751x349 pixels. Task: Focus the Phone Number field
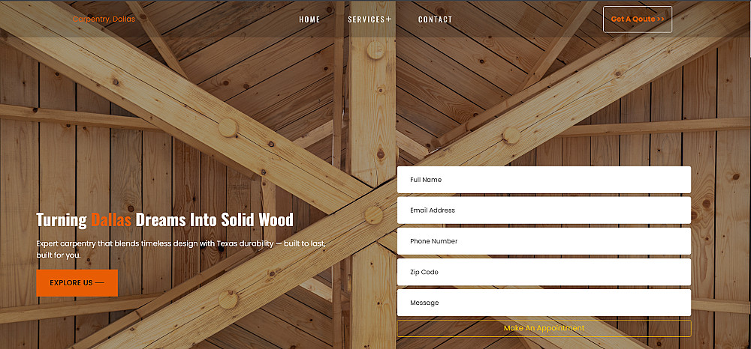click(x=544, y=241)
